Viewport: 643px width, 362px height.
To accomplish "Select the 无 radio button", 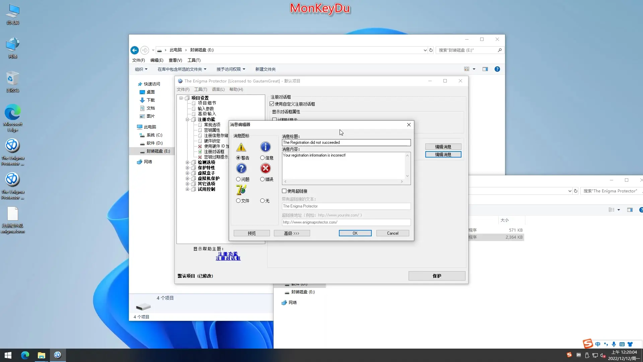I will pyautogui.click(x=265, y=201).
